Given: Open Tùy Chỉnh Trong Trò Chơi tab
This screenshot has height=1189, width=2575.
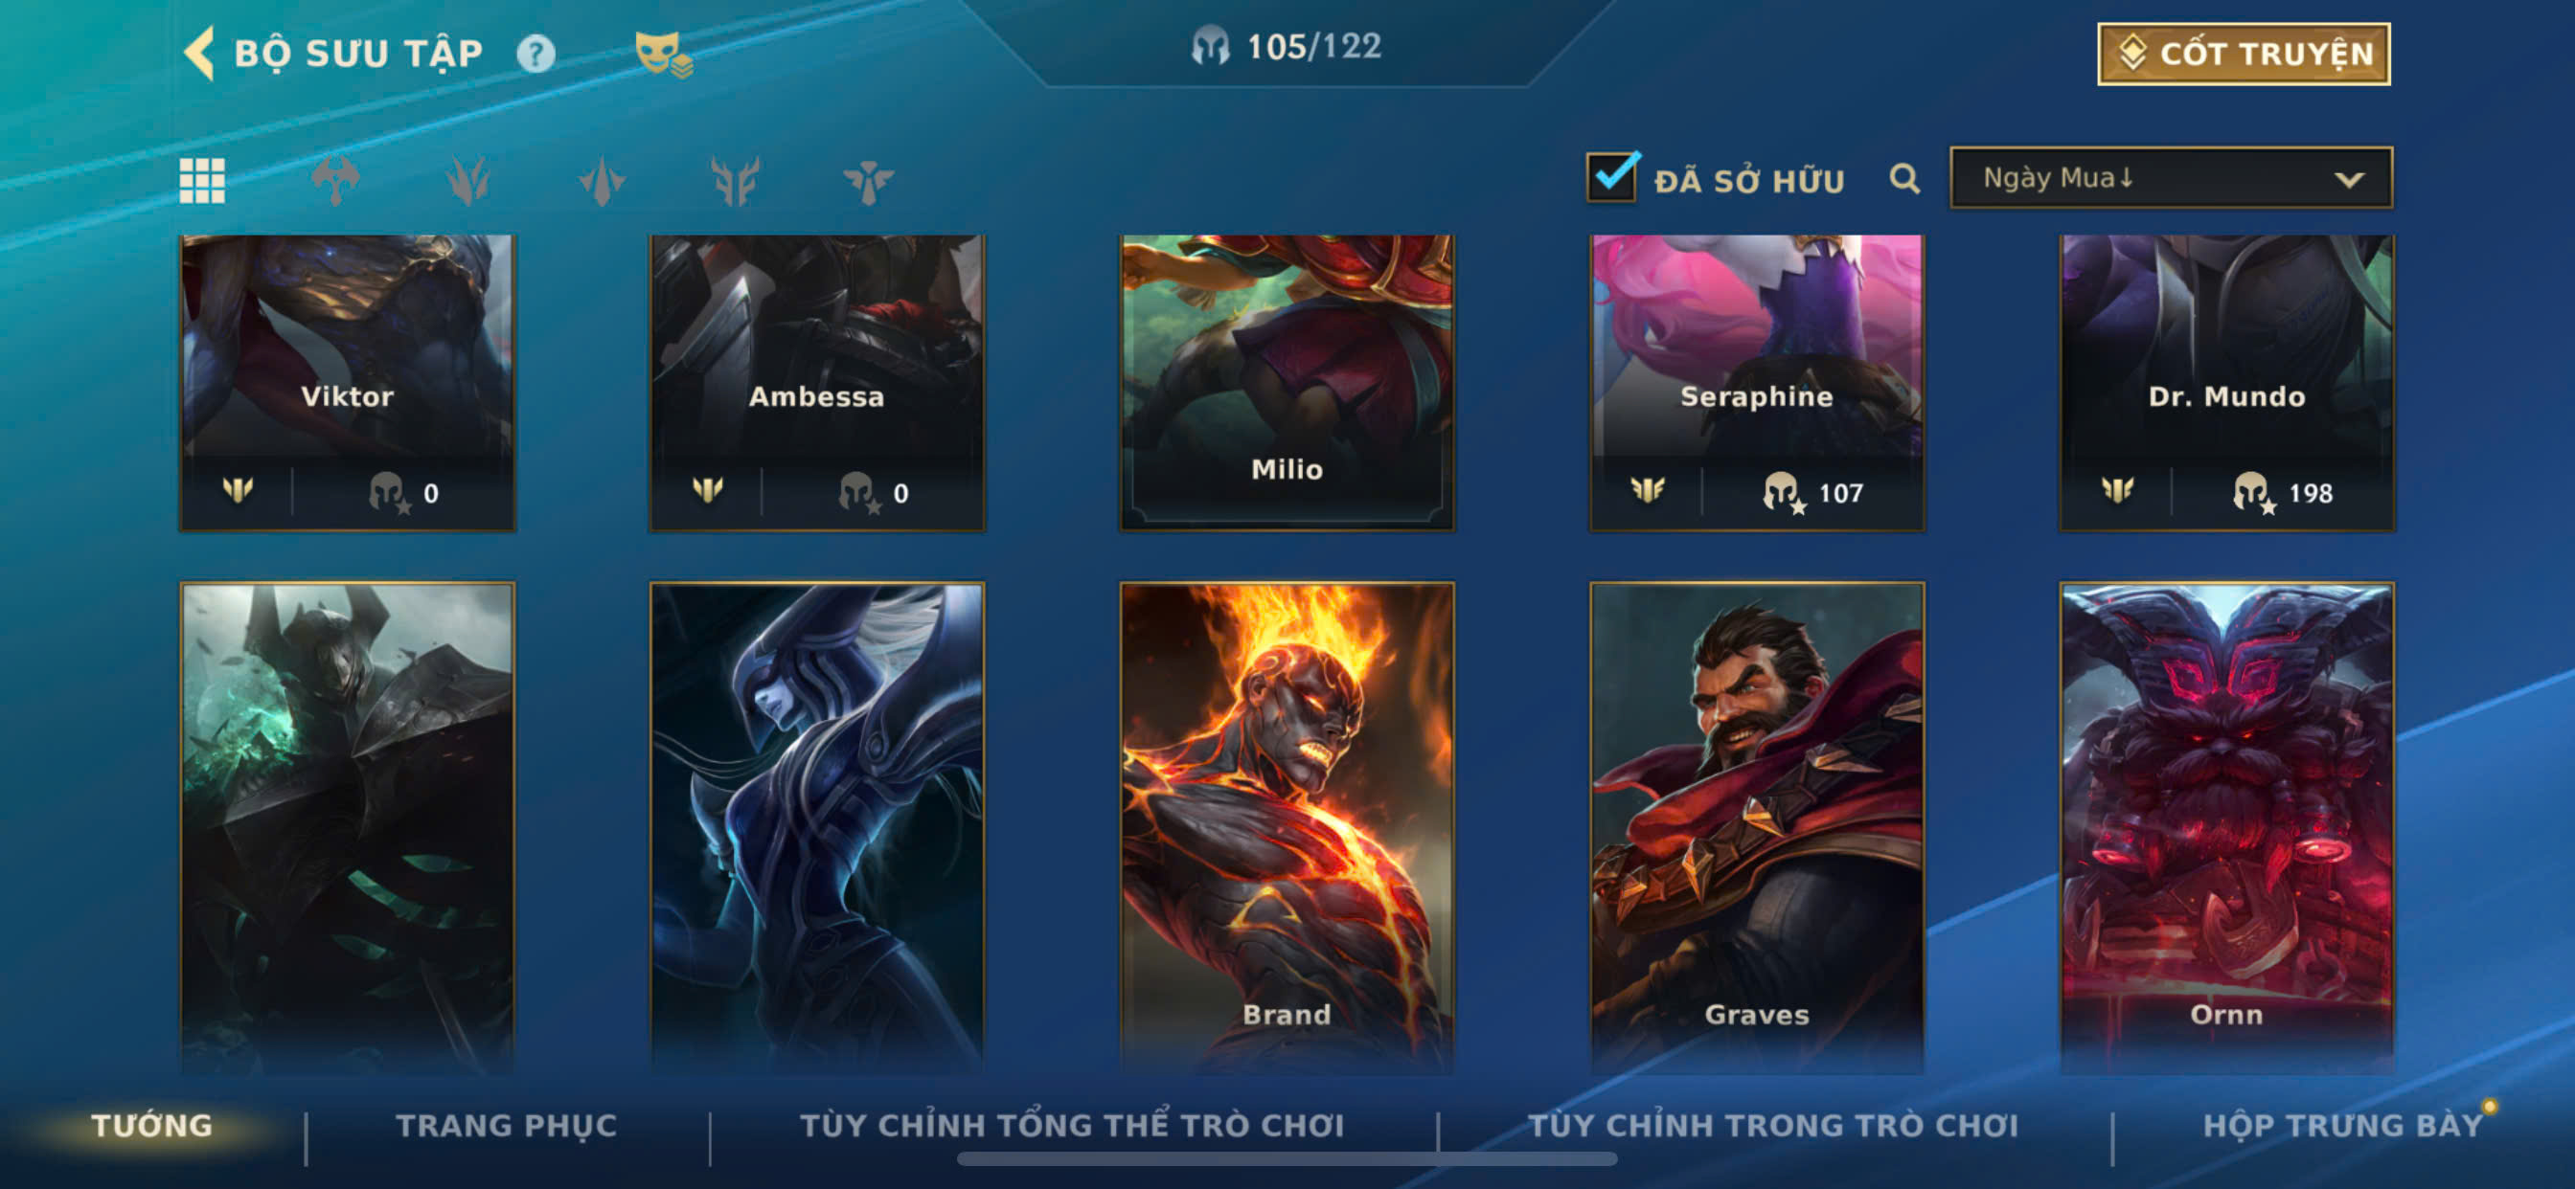Looking at the screenshot, I should click(1772, 1125).
